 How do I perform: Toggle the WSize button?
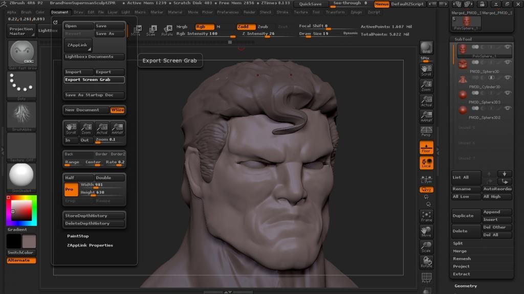(x=117, y=110)
